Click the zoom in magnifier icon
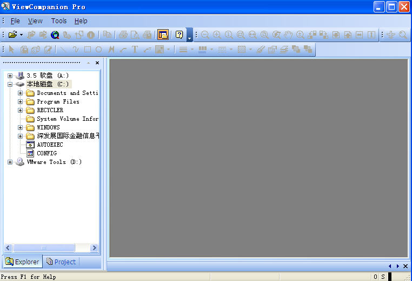412x281 pixels. pyautogui.click(x=217, y=35)
